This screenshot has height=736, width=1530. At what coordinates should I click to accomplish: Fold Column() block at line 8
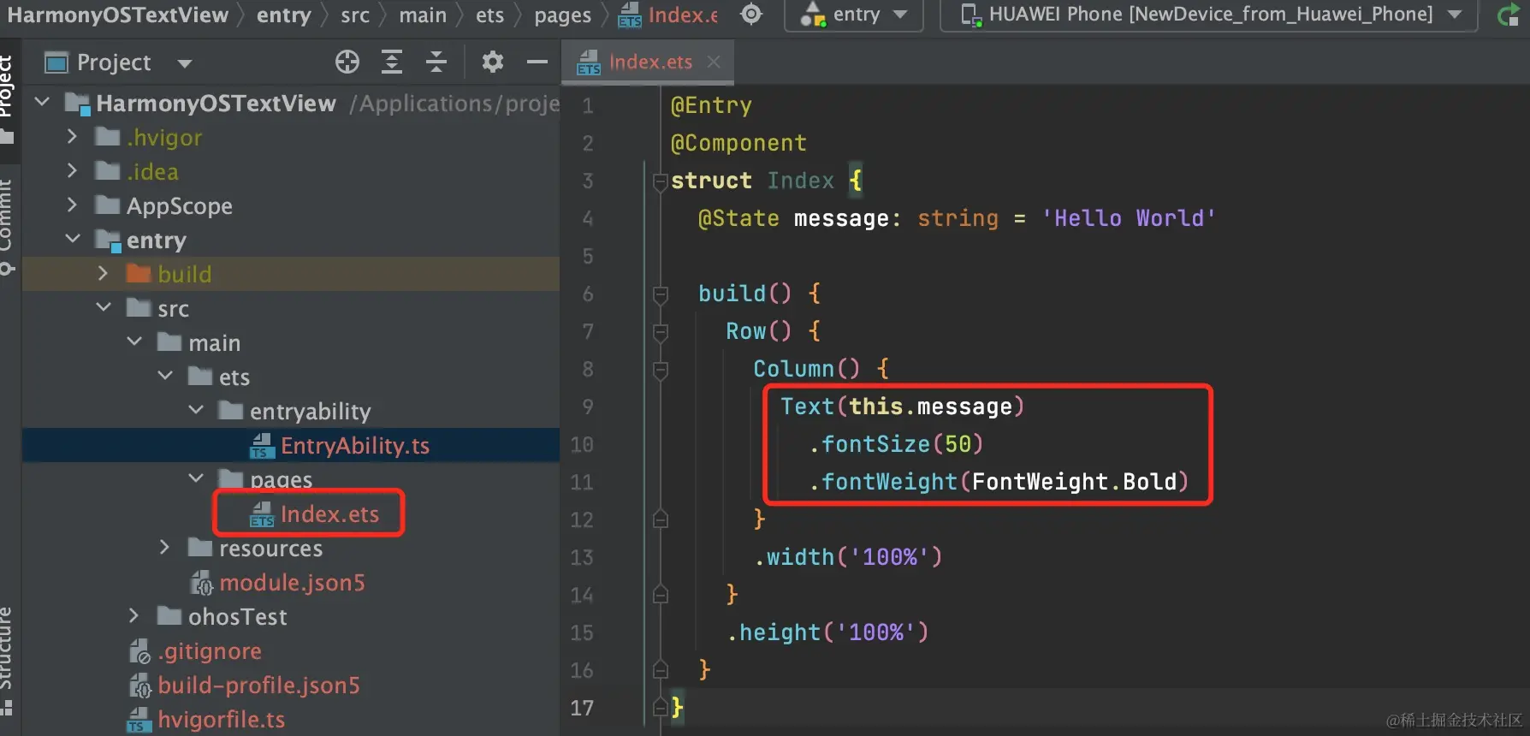(660, 369)
